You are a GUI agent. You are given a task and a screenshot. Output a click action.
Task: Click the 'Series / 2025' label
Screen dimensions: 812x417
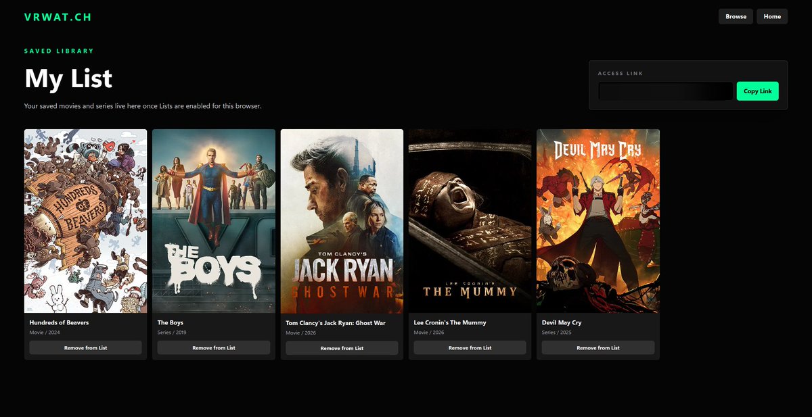coord(557,333)
